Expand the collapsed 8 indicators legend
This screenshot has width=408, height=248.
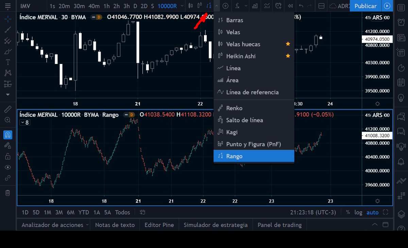[x=25, y=122]
